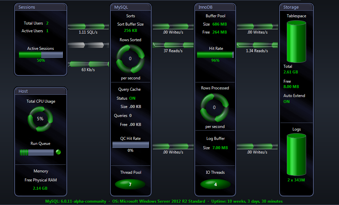Click the 63 Kb/s flow arrow
This screenshot has height=205, width=339.
pyautogui.click(x=88, y=64)
